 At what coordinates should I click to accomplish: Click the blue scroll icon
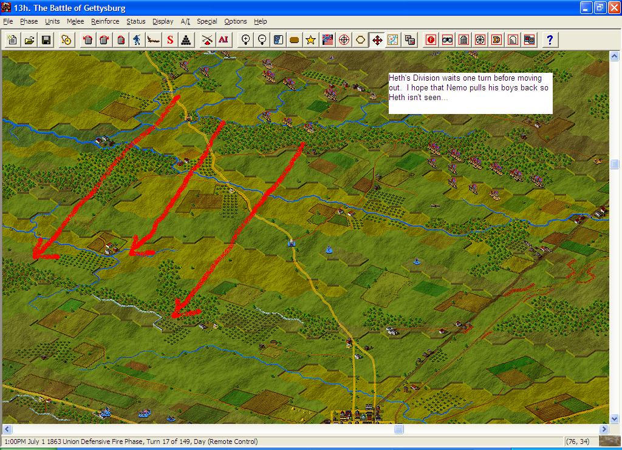point(278,39)
